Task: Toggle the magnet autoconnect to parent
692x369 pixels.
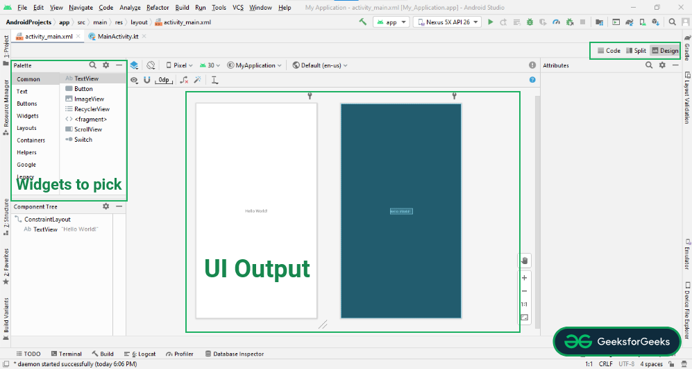Action: [147, 80]
